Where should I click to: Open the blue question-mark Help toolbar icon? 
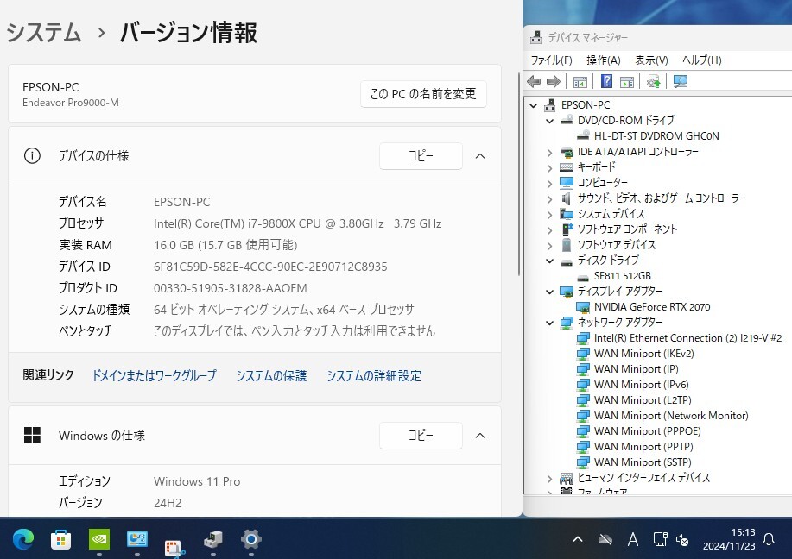pos(606,81)
